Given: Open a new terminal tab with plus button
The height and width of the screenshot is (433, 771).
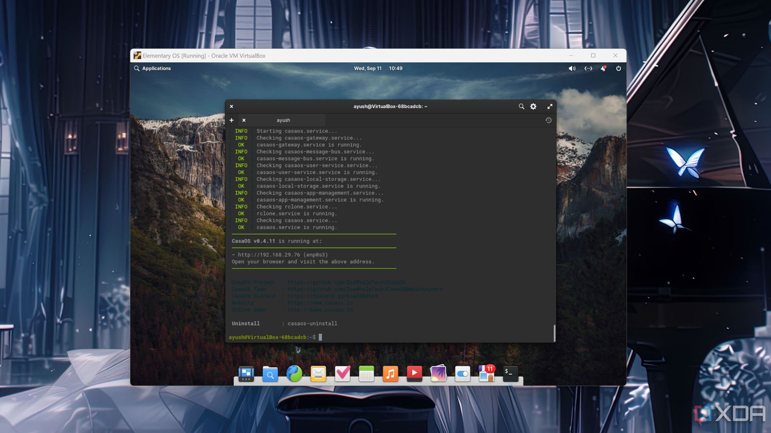Looking at the screenshot, I should coord(231,120).
